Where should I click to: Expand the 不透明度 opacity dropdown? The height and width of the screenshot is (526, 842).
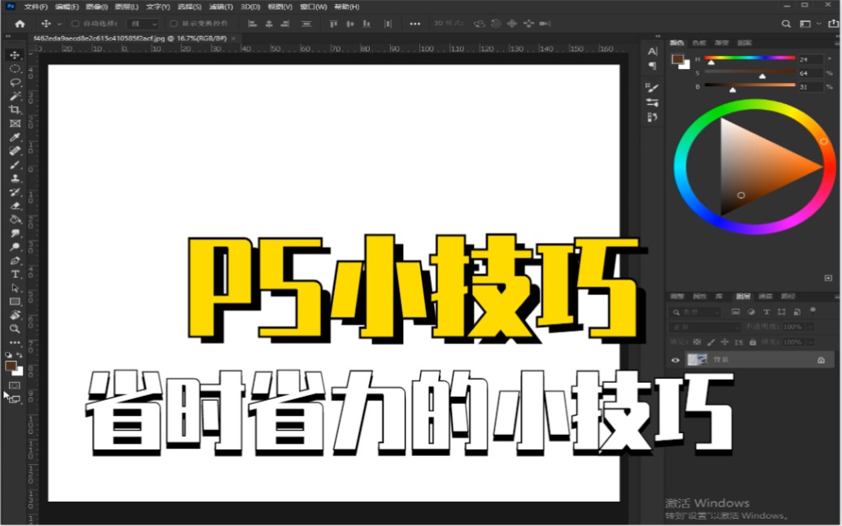tap(809, 327)
